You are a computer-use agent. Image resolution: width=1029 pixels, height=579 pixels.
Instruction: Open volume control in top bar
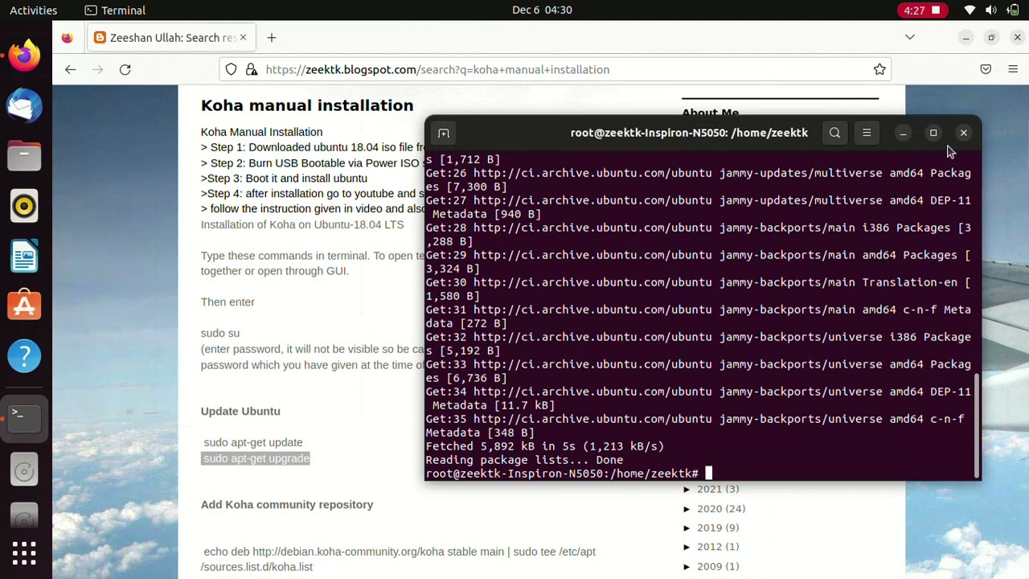click(x=991, y=10)
